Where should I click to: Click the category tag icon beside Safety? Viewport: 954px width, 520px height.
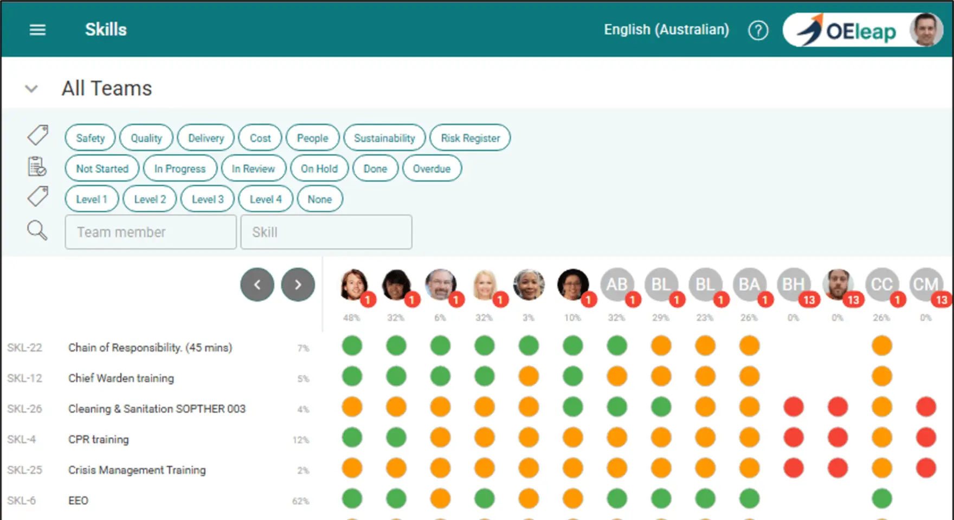[37, 135]
